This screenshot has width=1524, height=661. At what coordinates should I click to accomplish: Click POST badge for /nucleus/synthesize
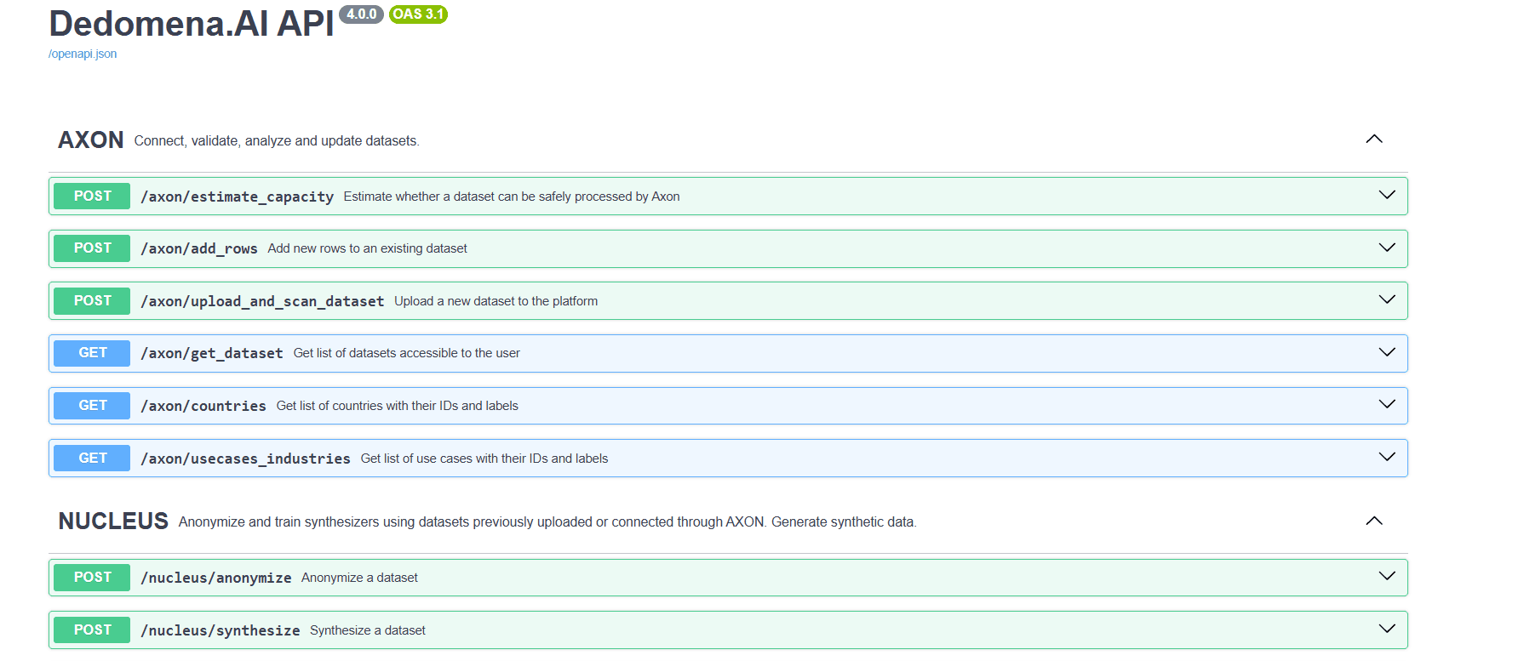click(x=92, y=630)
